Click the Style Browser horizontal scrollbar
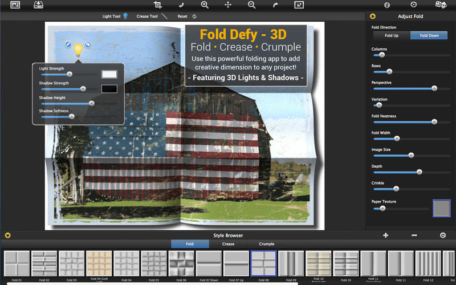The height and width of the screenshot is (285, 456). pos(153,283)
